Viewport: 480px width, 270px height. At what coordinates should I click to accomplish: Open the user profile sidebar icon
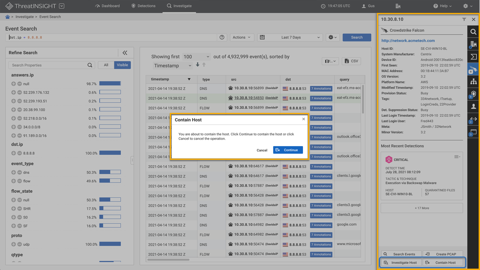[x=473, y=107]
